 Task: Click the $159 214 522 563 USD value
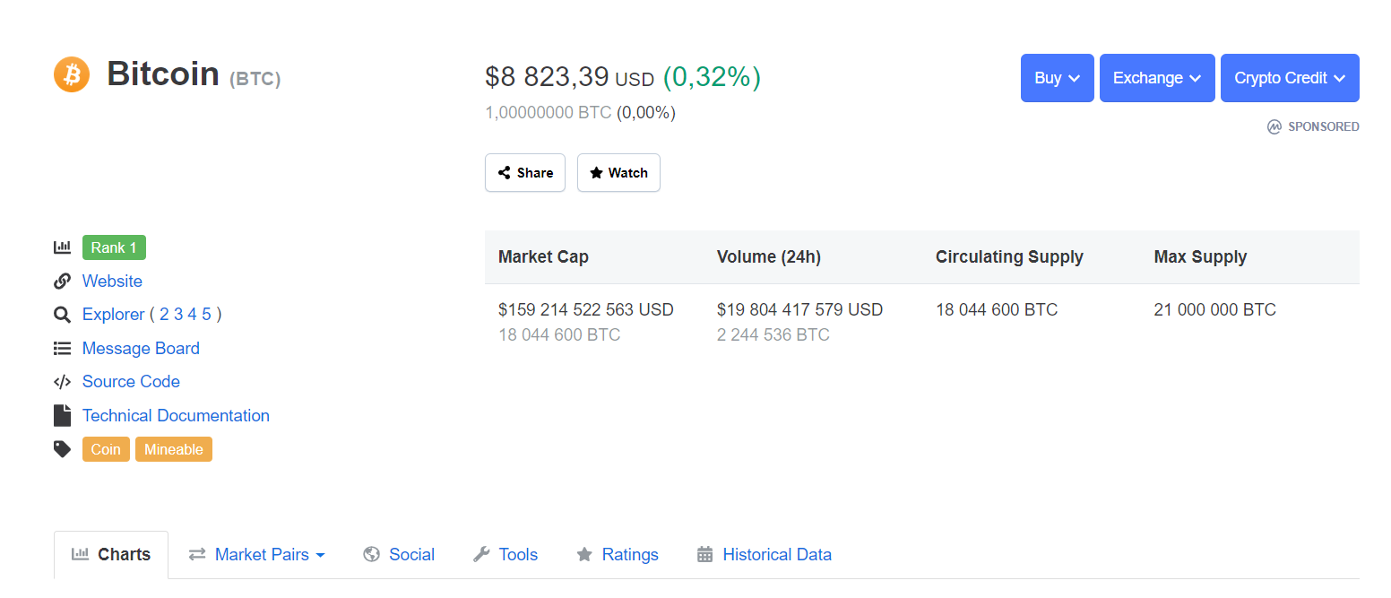(586, 310)
